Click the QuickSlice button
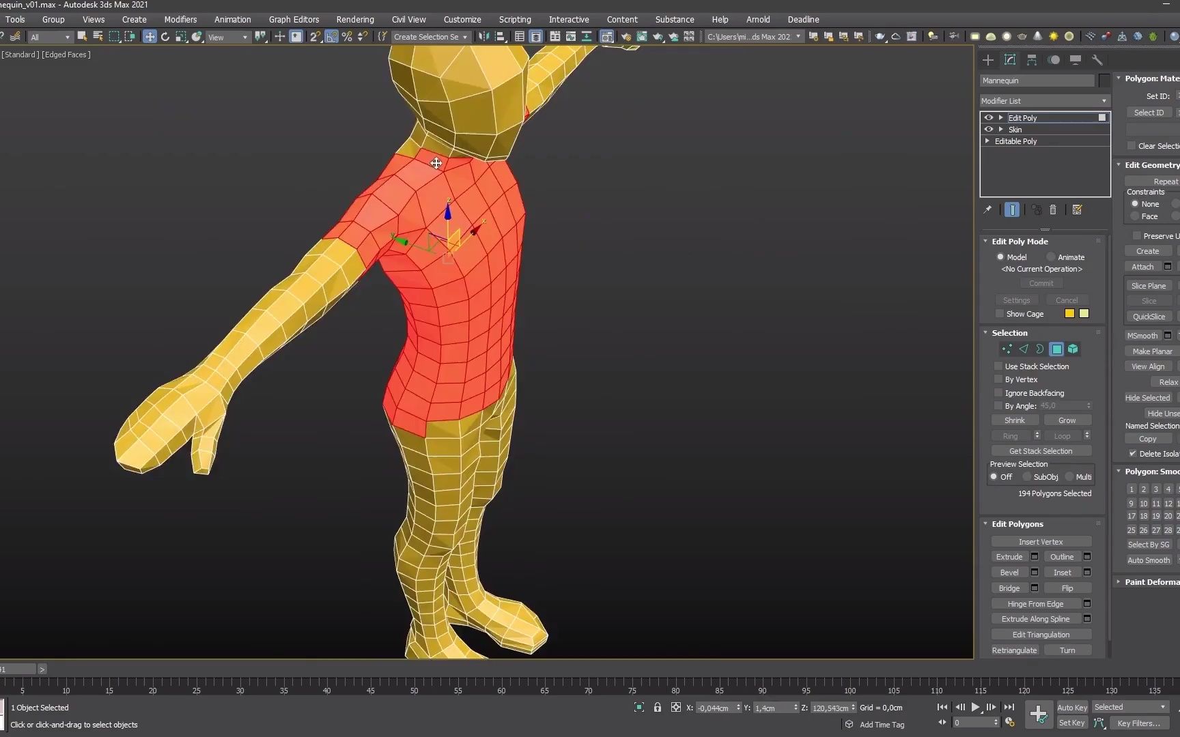 click(1149, 316)
